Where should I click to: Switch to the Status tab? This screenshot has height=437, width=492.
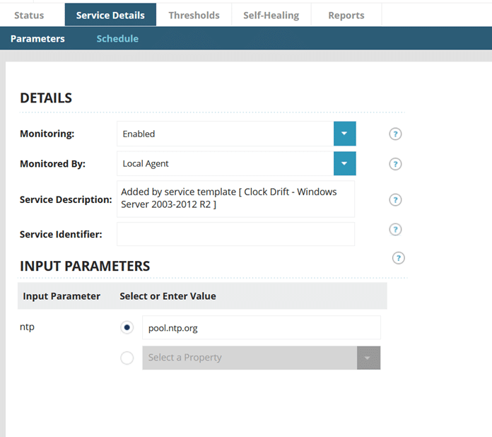click(x=29, y=15)
